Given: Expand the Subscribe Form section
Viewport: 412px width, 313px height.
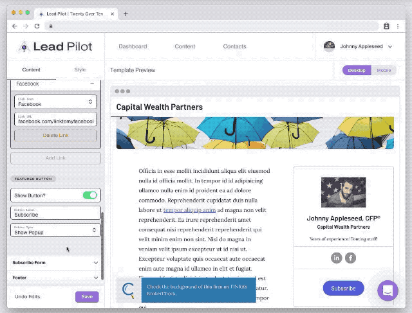Looking at the screenshot, I should tap(55, 263).
